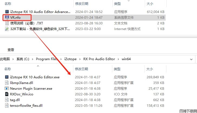Click the 158,413 KB size value
Viewport: 197px width, 113px height.
[x=155, y=106]
